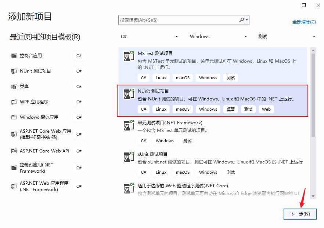Click the ASP.NET Core Web API recent icon
Viewport: 324px width, 228px height.
coord(14,151)
